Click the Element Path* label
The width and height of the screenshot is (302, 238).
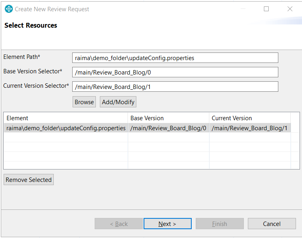(22, 57)
